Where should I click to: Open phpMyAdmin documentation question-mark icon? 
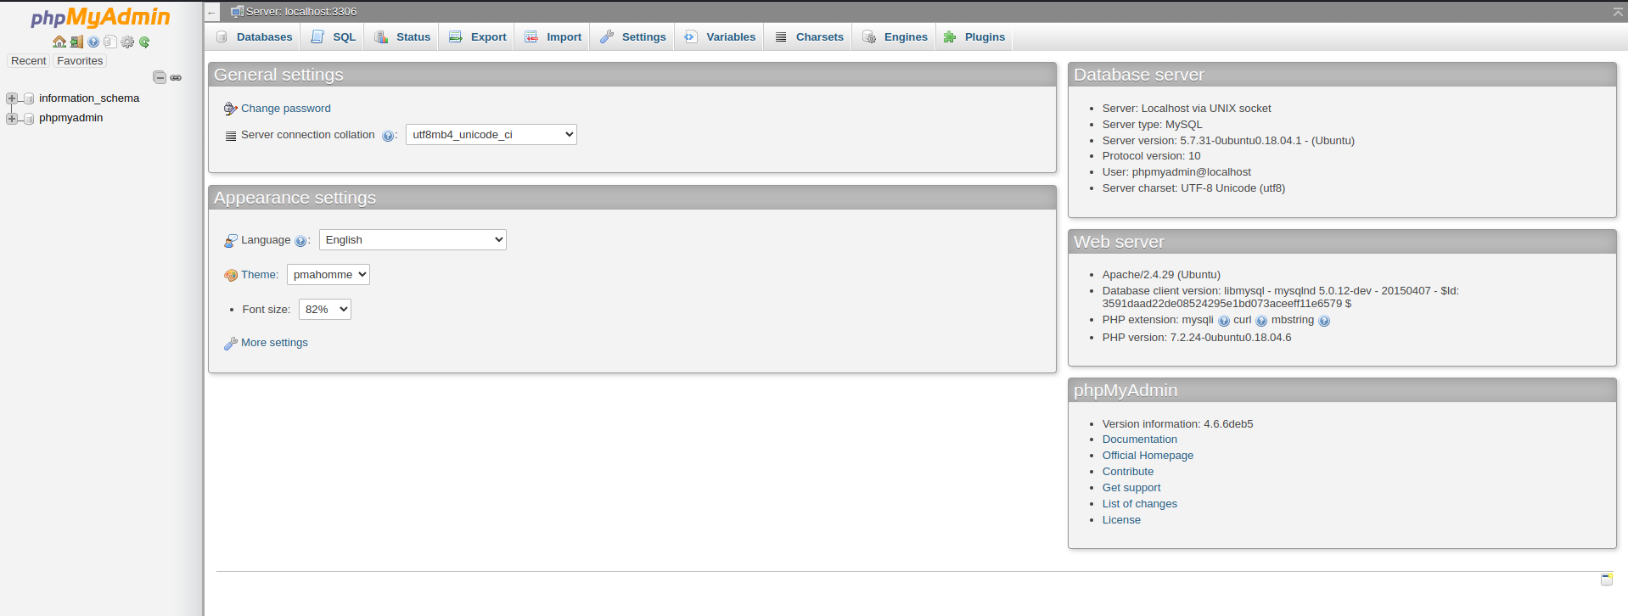coord(93,42)
